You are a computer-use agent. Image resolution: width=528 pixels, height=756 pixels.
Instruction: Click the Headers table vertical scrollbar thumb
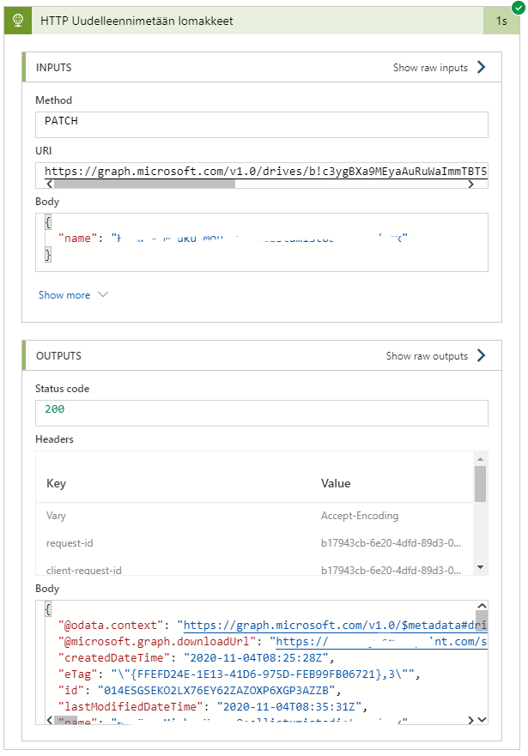pos(480,485)
